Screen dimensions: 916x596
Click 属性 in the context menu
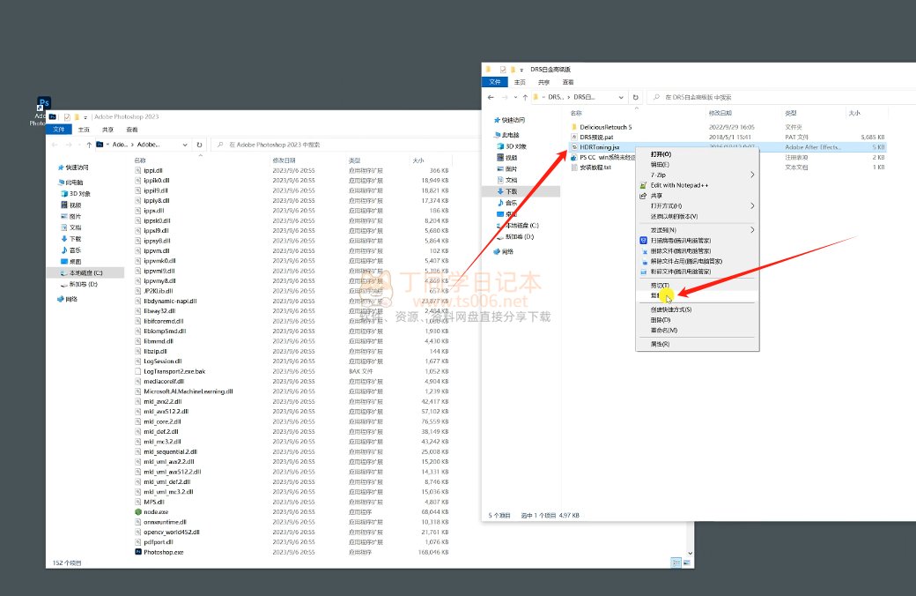[660, 344]
